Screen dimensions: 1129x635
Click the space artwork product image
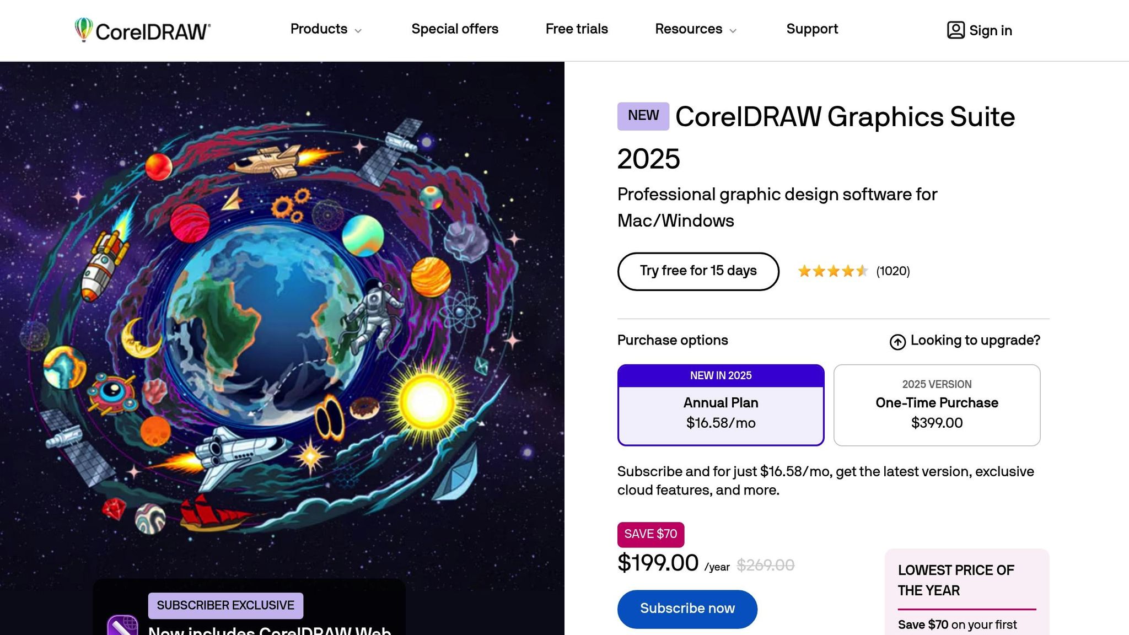[x=282, y=320]
